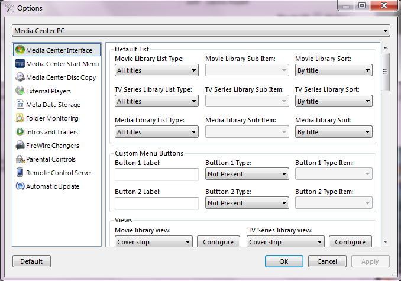Screen dimensions: 401x281
Task: Click the Intros and Trailers icon
Action: tap(20, 132)
